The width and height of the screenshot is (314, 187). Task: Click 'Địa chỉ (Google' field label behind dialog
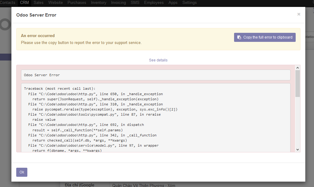click(80, 185)
